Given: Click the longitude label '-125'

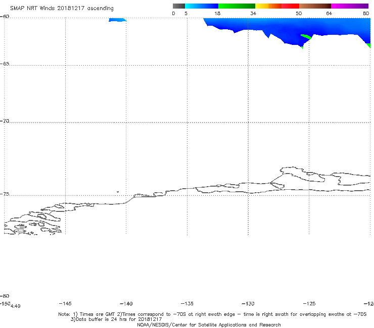Looking at the screenshot, I should point(309,303).
